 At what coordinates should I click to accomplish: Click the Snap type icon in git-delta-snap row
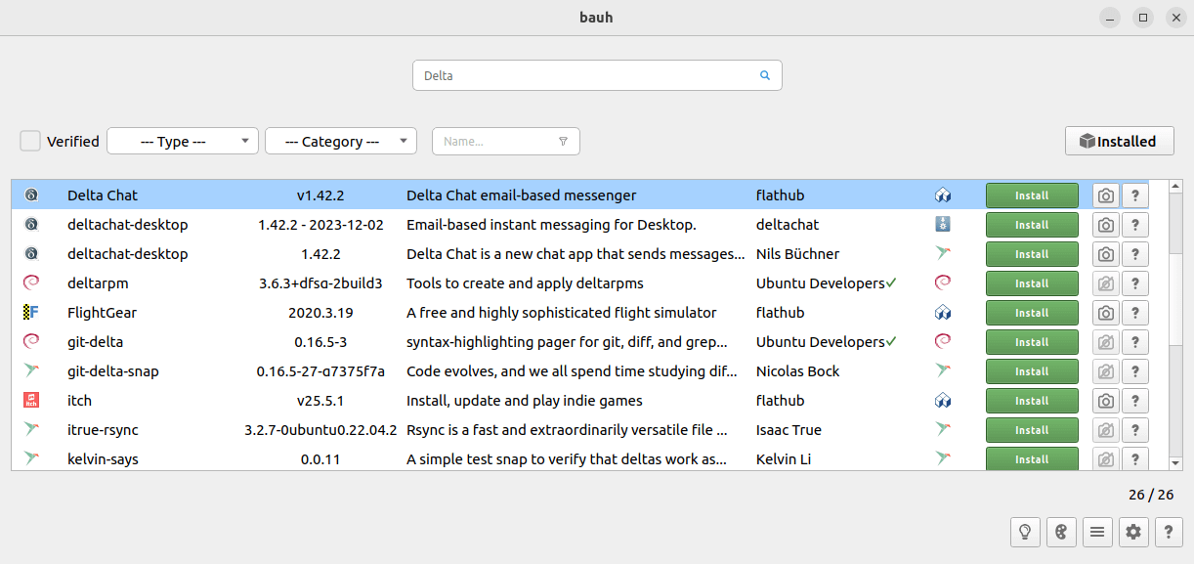pyautogui.click(x=943, y=371)
